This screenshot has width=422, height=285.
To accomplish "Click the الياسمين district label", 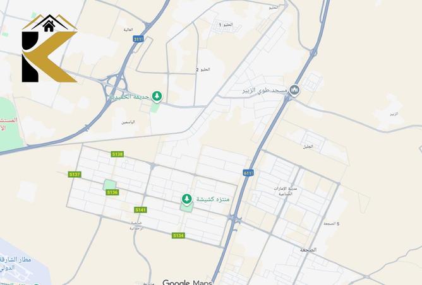I will 128,122.
